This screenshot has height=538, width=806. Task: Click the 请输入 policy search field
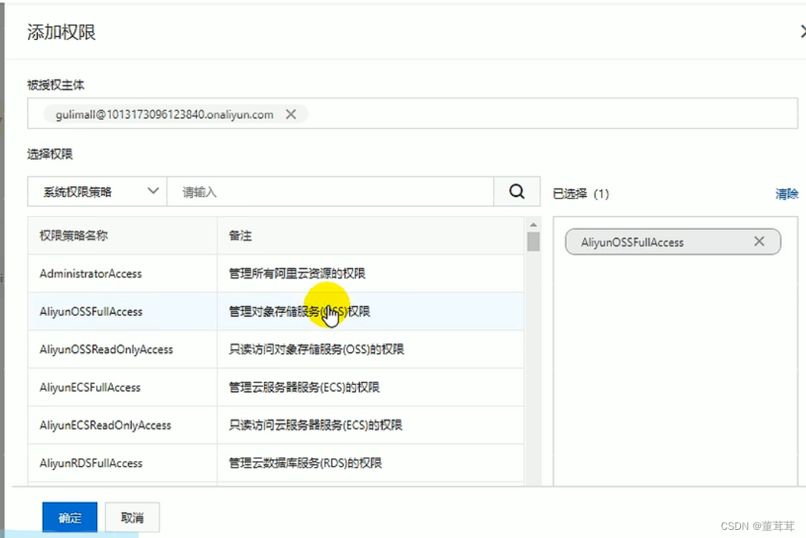[330, 192]
